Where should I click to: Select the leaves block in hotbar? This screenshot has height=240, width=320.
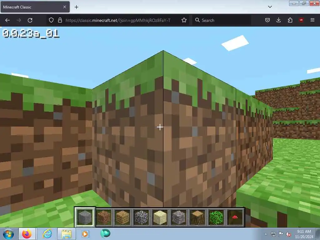point(216,217)
